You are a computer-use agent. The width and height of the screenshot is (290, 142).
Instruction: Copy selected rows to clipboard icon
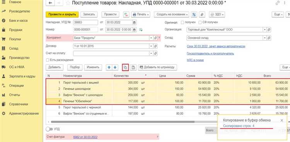125,68
